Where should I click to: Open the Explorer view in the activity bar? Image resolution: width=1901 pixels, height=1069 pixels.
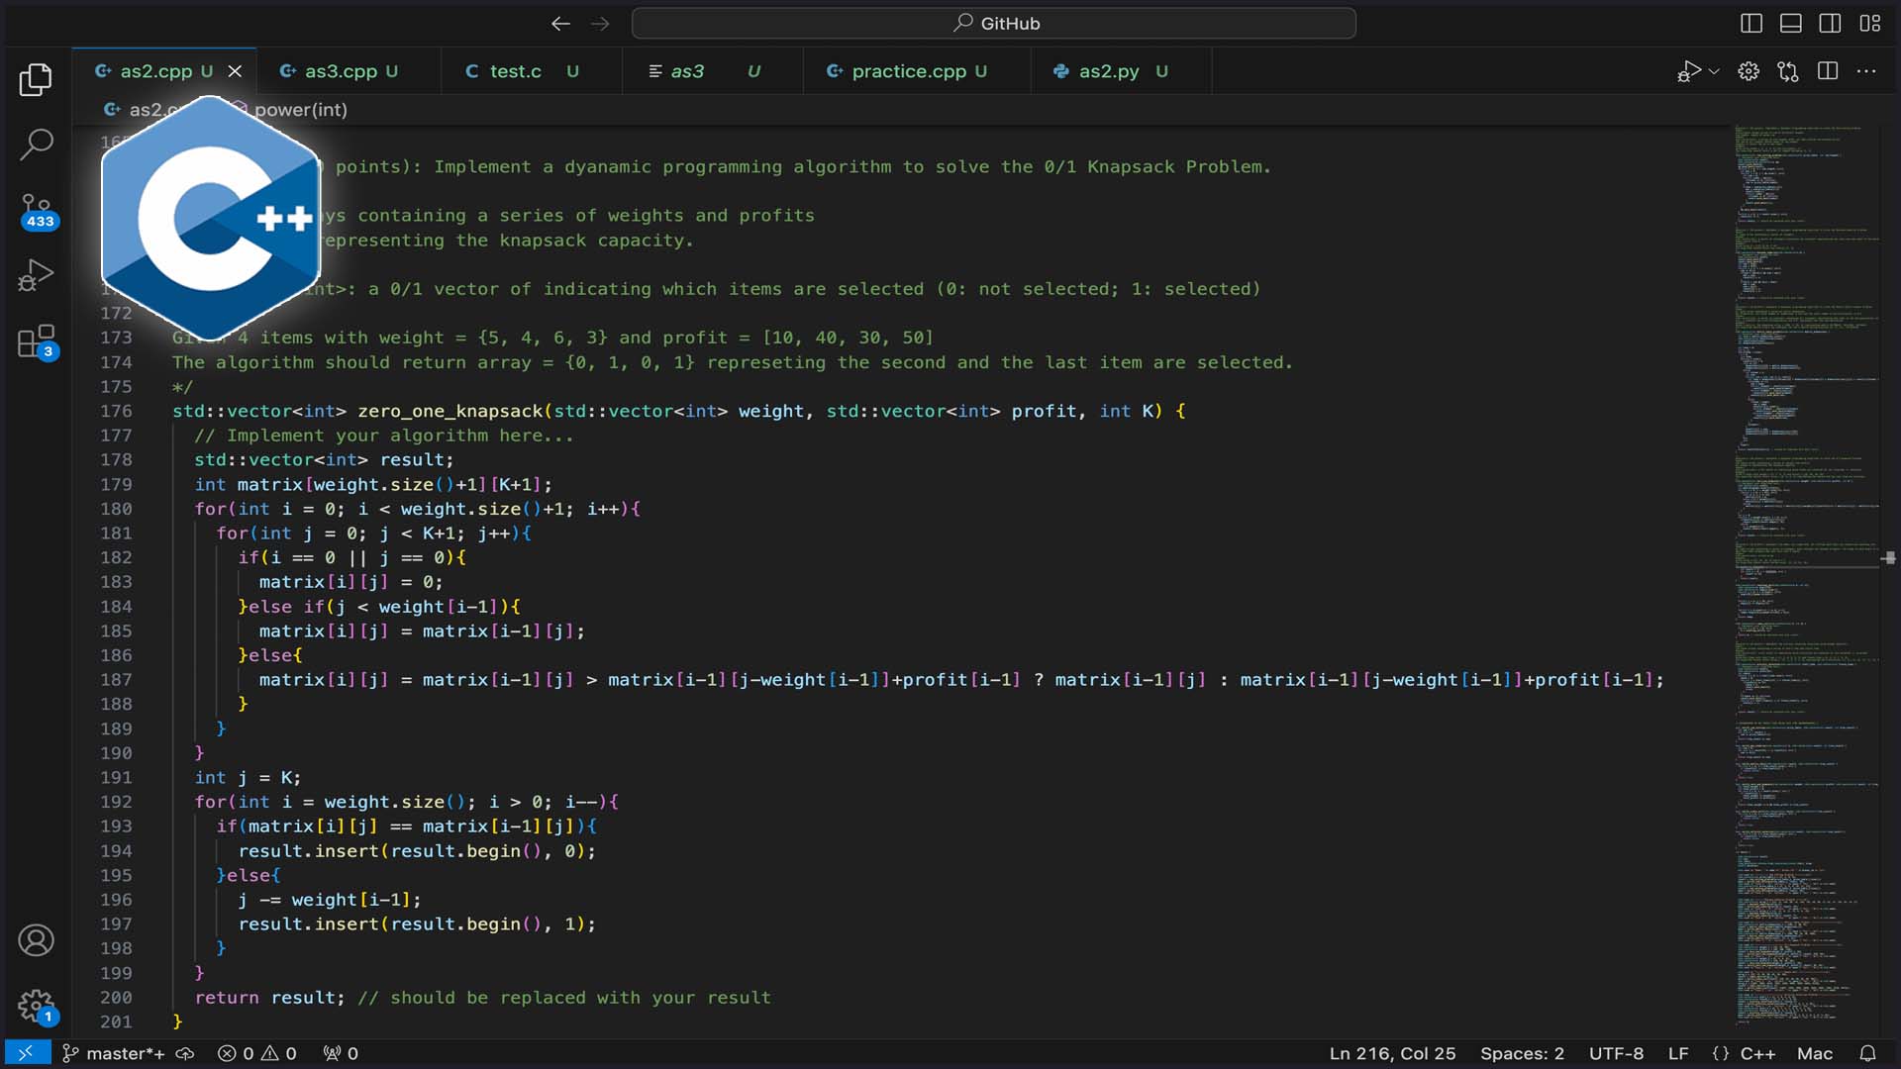point(36,79)
